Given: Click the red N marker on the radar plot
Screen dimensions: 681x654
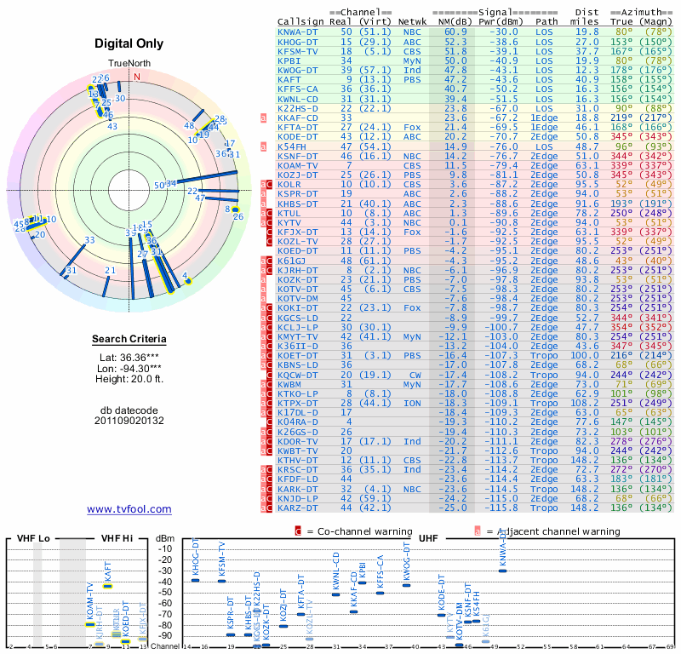Looking at the screenshot, I should point(137,77).
